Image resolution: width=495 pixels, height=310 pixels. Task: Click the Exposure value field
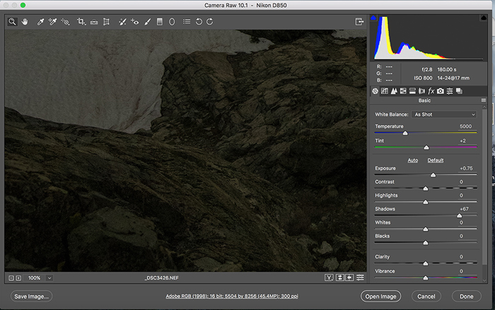pos(466,168)
